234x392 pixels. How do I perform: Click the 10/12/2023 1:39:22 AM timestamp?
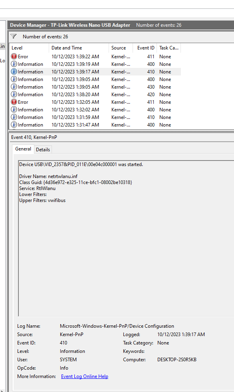tap(75, 57)
